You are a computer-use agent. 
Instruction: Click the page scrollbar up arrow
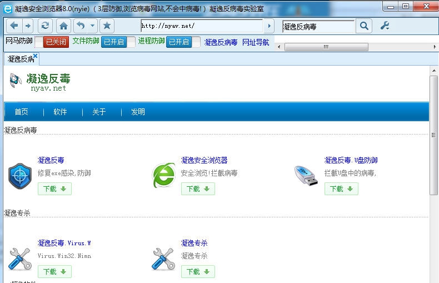click(434, 70)
